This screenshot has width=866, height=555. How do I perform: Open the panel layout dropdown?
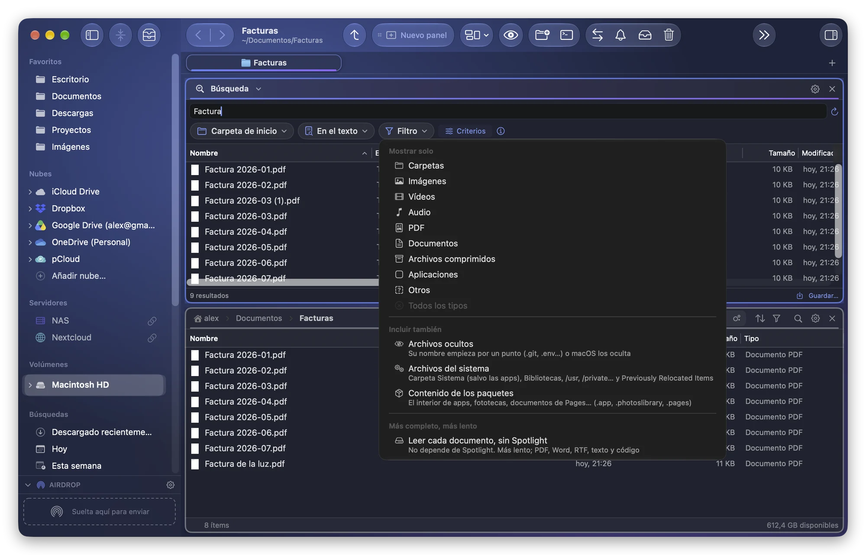476,35
